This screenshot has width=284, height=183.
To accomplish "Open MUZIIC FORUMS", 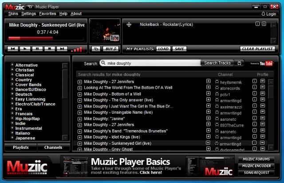I will pos(256,159).
